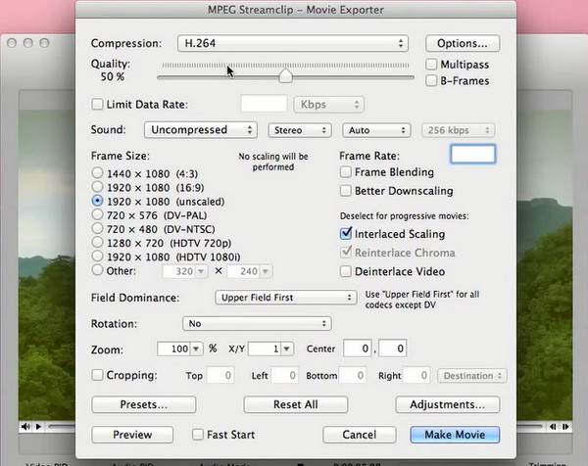Open the 256 kbps audio bitrate dropdown
This screenshot has width=588, height=466.
click(x=459, y=130)
